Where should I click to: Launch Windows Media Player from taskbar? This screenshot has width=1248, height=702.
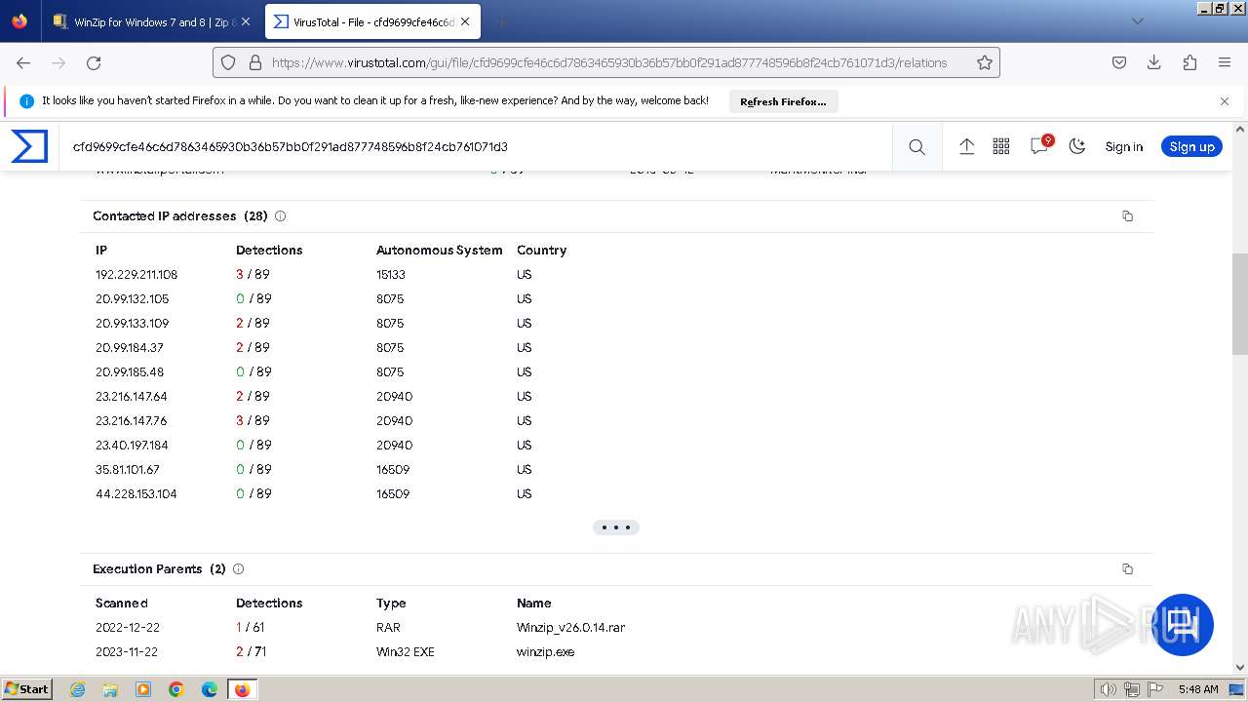coord(143,689)
